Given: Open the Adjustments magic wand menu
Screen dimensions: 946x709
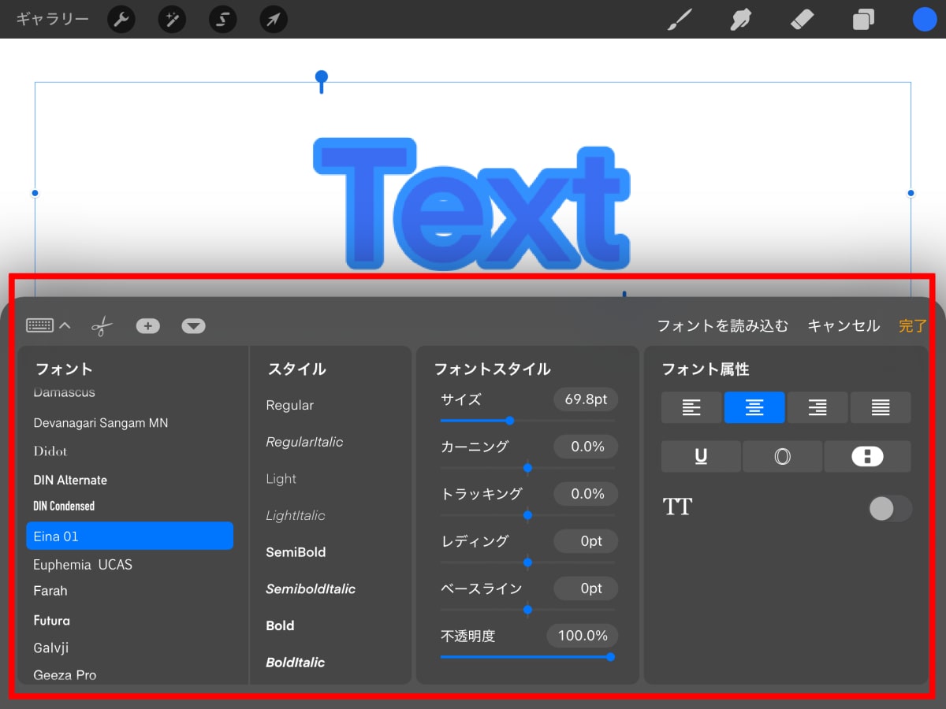Looking at the screenshot, I should coord(172,20).
